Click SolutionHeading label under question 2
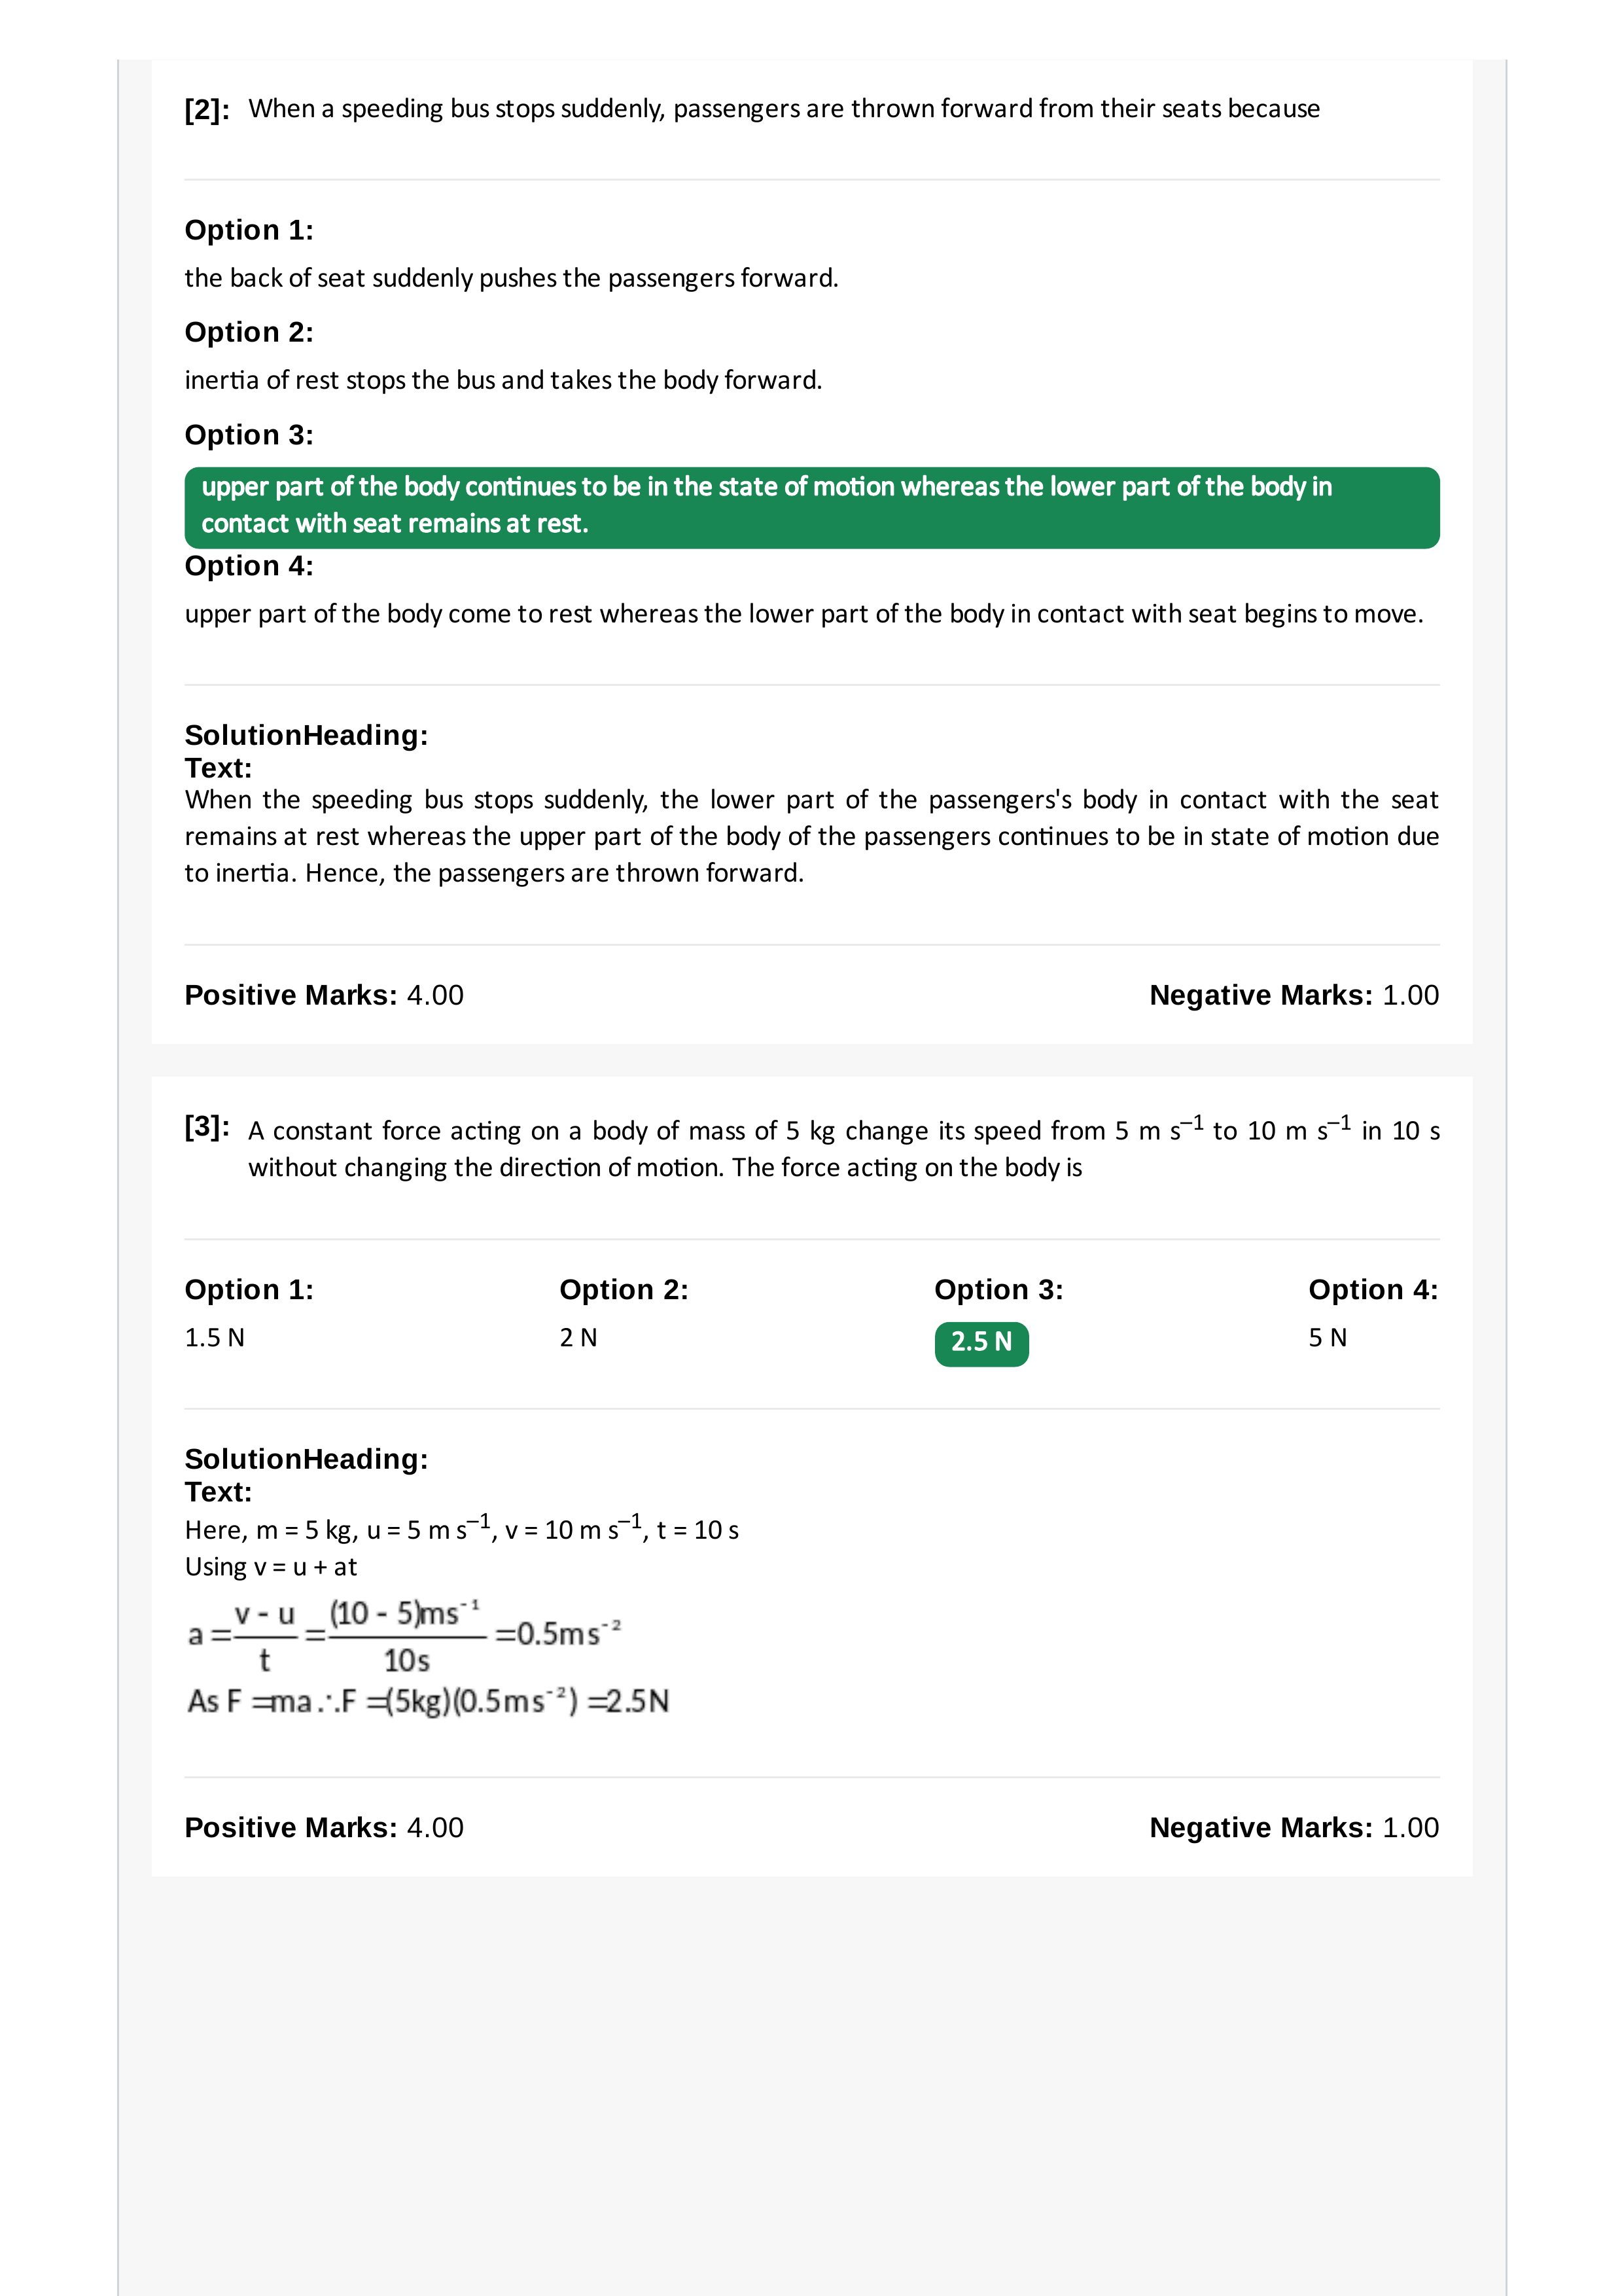Screen dimensions: 1622x2296 pos(307,735)
